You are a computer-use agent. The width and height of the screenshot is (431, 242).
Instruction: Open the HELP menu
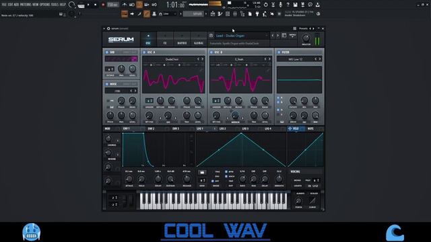(63, 5)
